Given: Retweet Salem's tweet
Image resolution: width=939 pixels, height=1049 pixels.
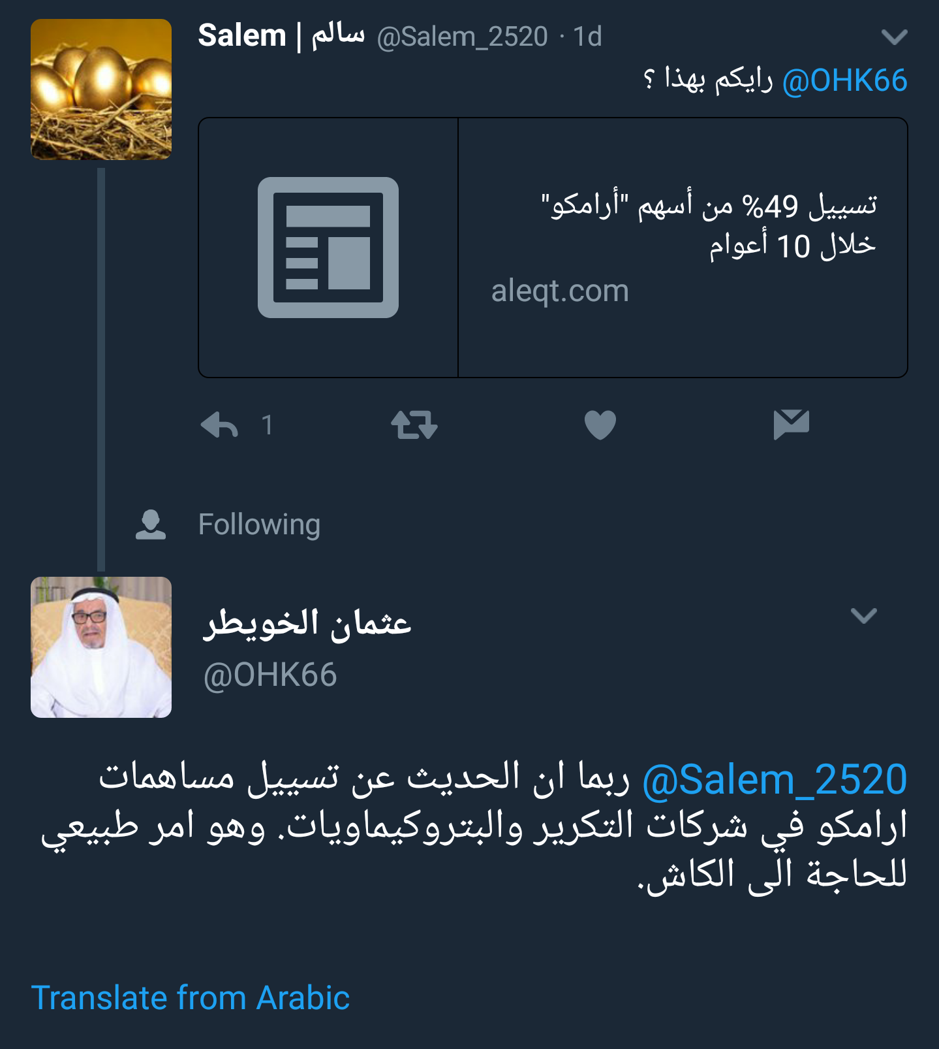Looking at the screenshot, I should tap(414, 425).
